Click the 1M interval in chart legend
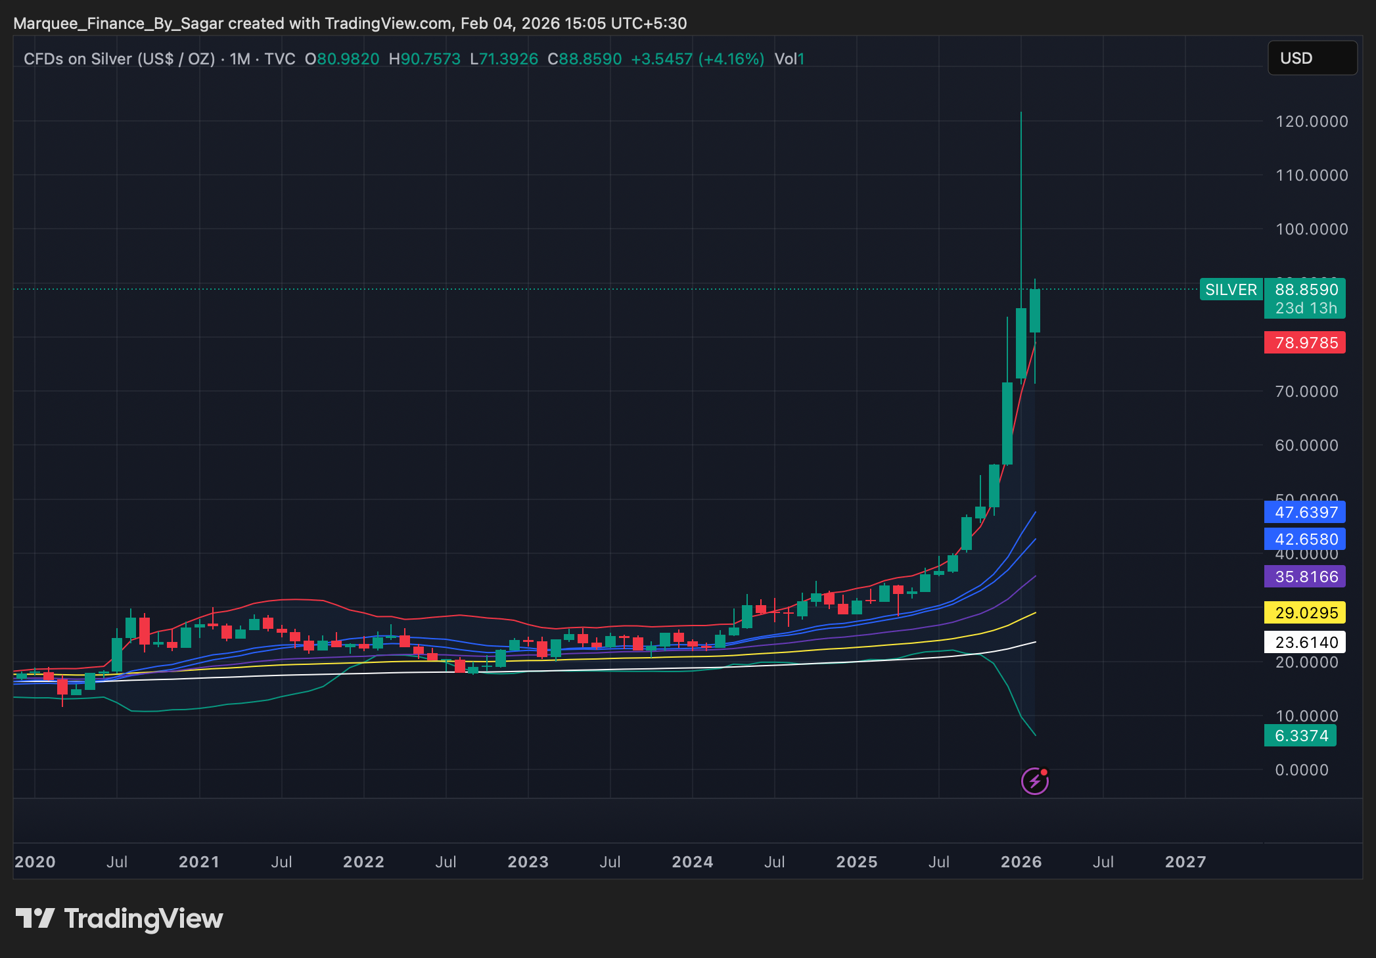The width and height of the screenshot is (1376, 958). tap(240, 59)
